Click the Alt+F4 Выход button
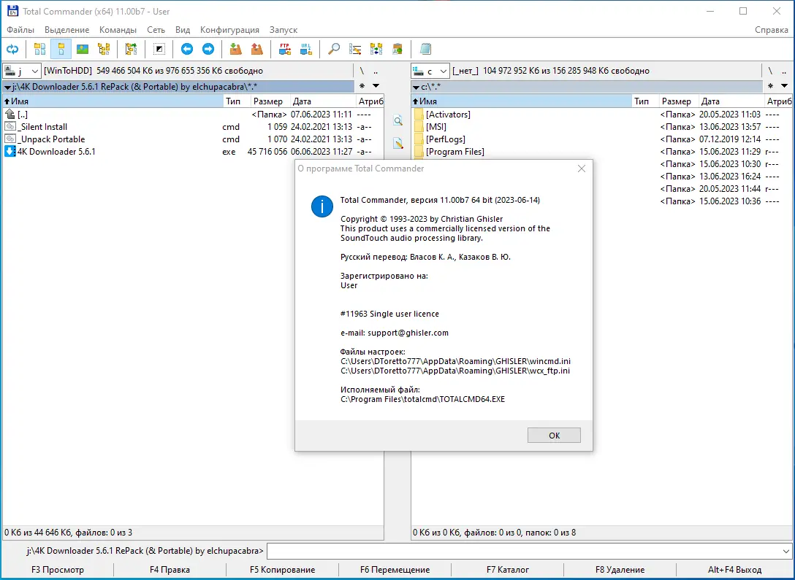 (x=734, y=570)
